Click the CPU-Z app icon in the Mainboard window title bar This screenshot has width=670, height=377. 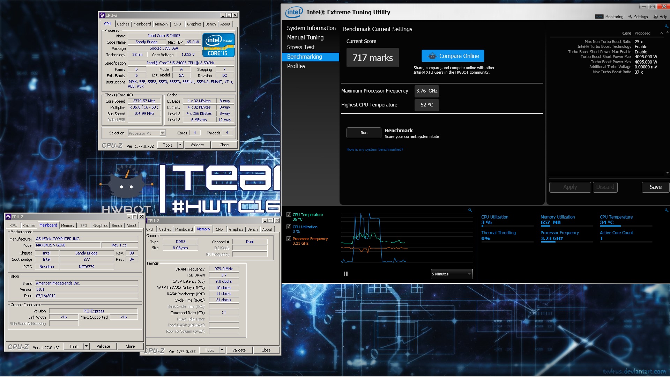pos(8,217)
